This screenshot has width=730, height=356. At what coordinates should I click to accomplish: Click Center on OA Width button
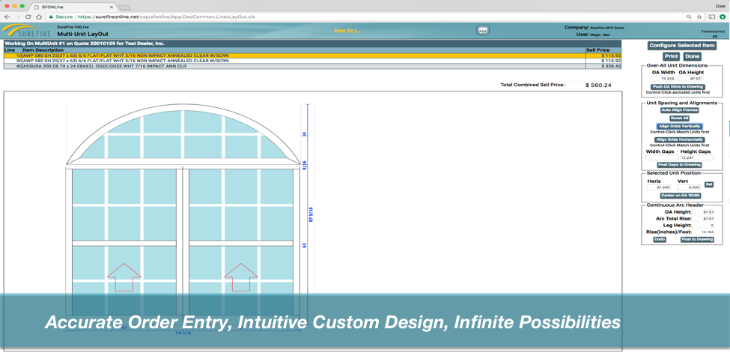[x=680, y=196]
